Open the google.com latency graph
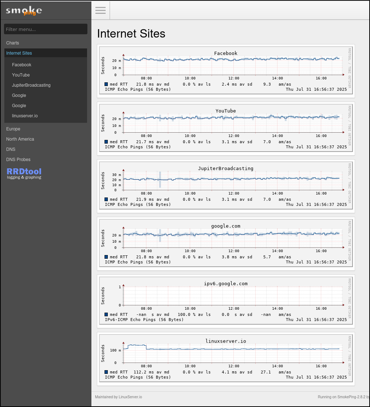Viewport: 370px width, 407px height. (x=226, y=243)
